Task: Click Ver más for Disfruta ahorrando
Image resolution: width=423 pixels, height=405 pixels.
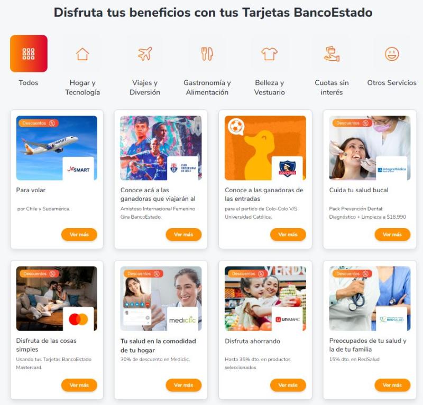Action: 288,385
